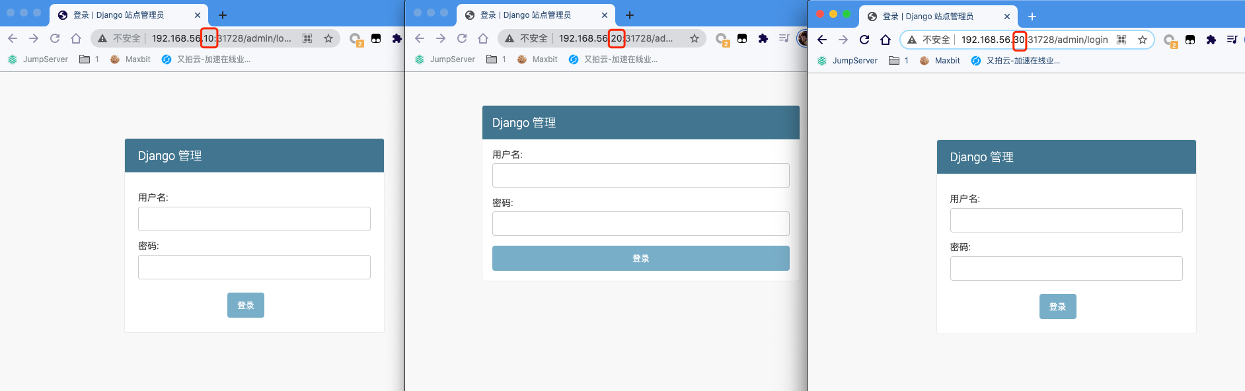Click the not-secure warning icon in right window
The height and width of the screenshot is (391, 1245).
tap(912, 40)
